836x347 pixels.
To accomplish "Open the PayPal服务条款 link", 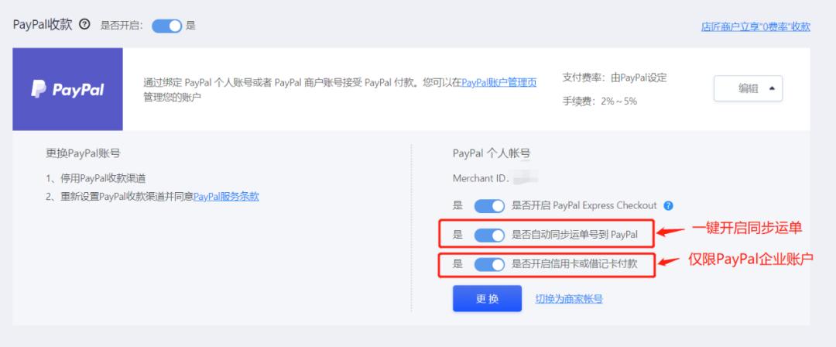I will coord(226,197).
